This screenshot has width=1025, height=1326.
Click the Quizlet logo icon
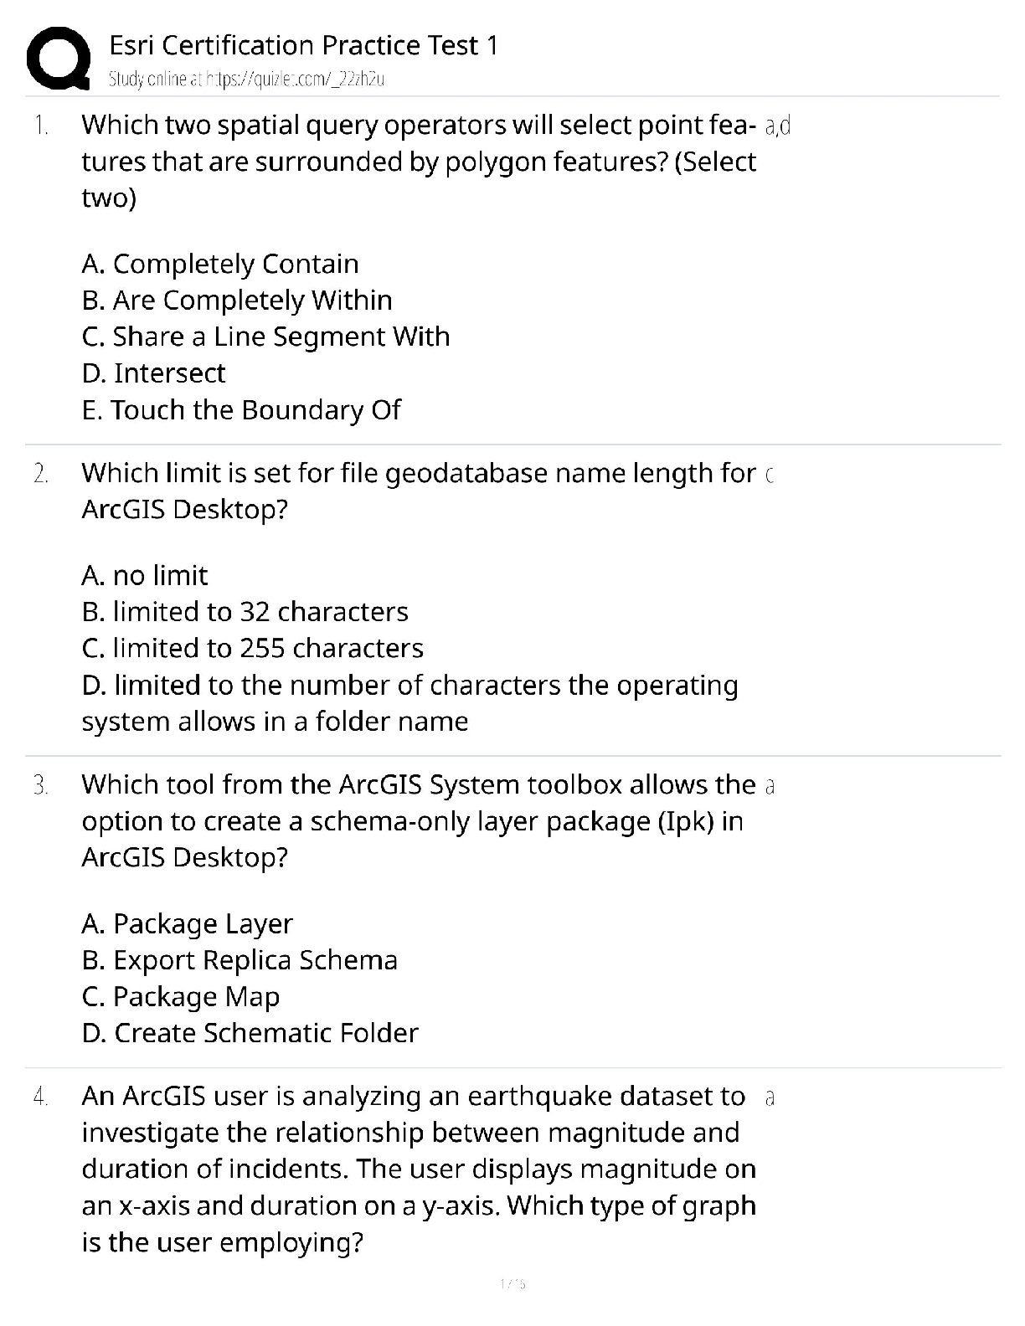(x=59, y=57)
